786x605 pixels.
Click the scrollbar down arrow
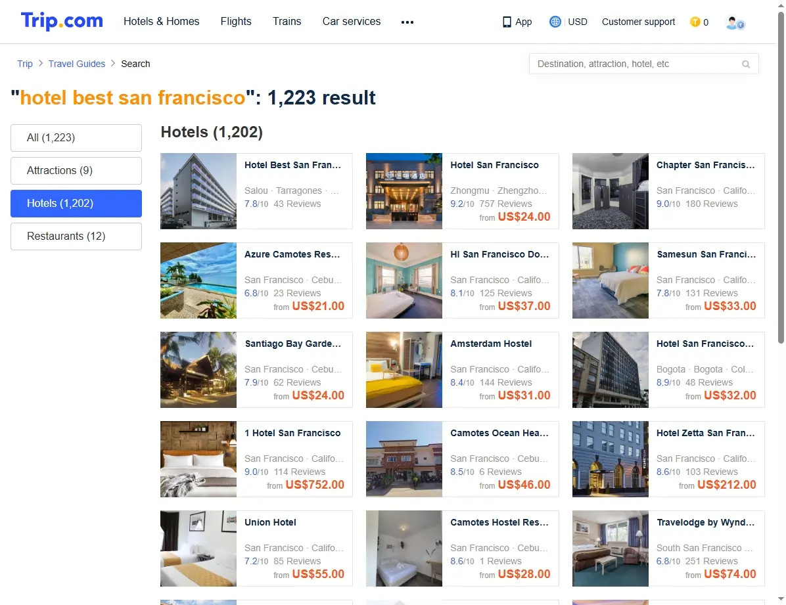(x=781, y=598)
